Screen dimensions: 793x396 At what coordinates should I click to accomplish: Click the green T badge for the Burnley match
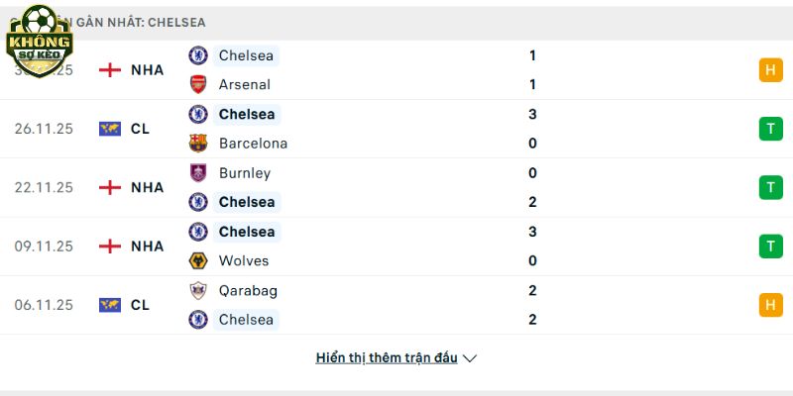coord(770,187)
